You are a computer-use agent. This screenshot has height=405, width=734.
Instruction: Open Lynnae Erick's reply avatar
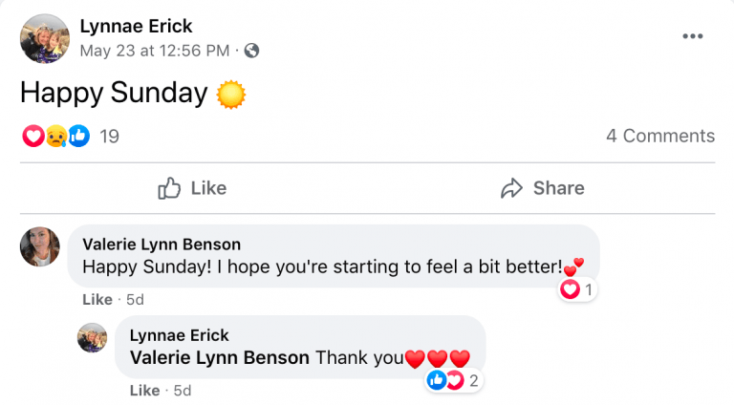coord(92,338)
